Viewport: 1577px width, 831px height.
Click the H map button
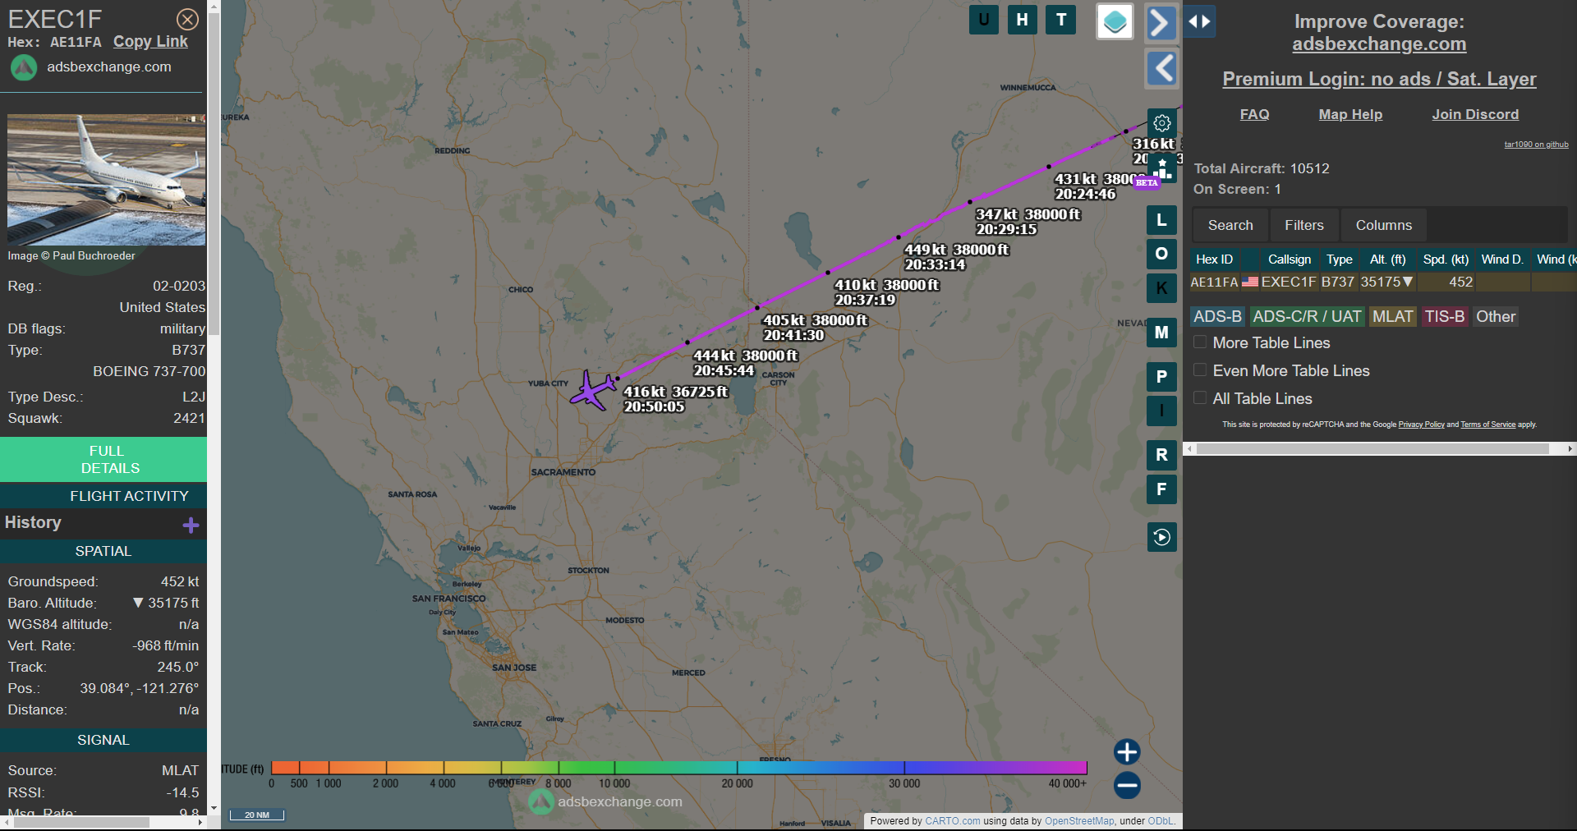point(1022,20)
